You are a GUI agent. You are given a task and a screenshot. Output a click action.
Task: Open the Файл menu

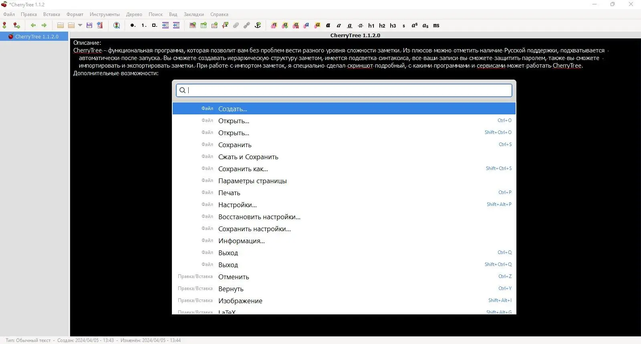(9, 14)
